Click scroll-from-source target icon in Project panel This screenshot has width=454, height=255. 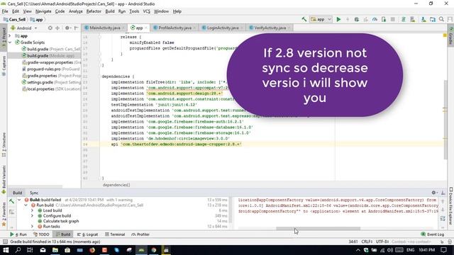pos(50,28)
